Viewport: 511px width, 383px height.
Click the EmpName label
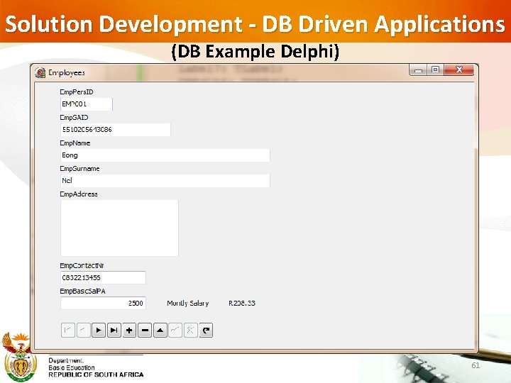(75, 143)
